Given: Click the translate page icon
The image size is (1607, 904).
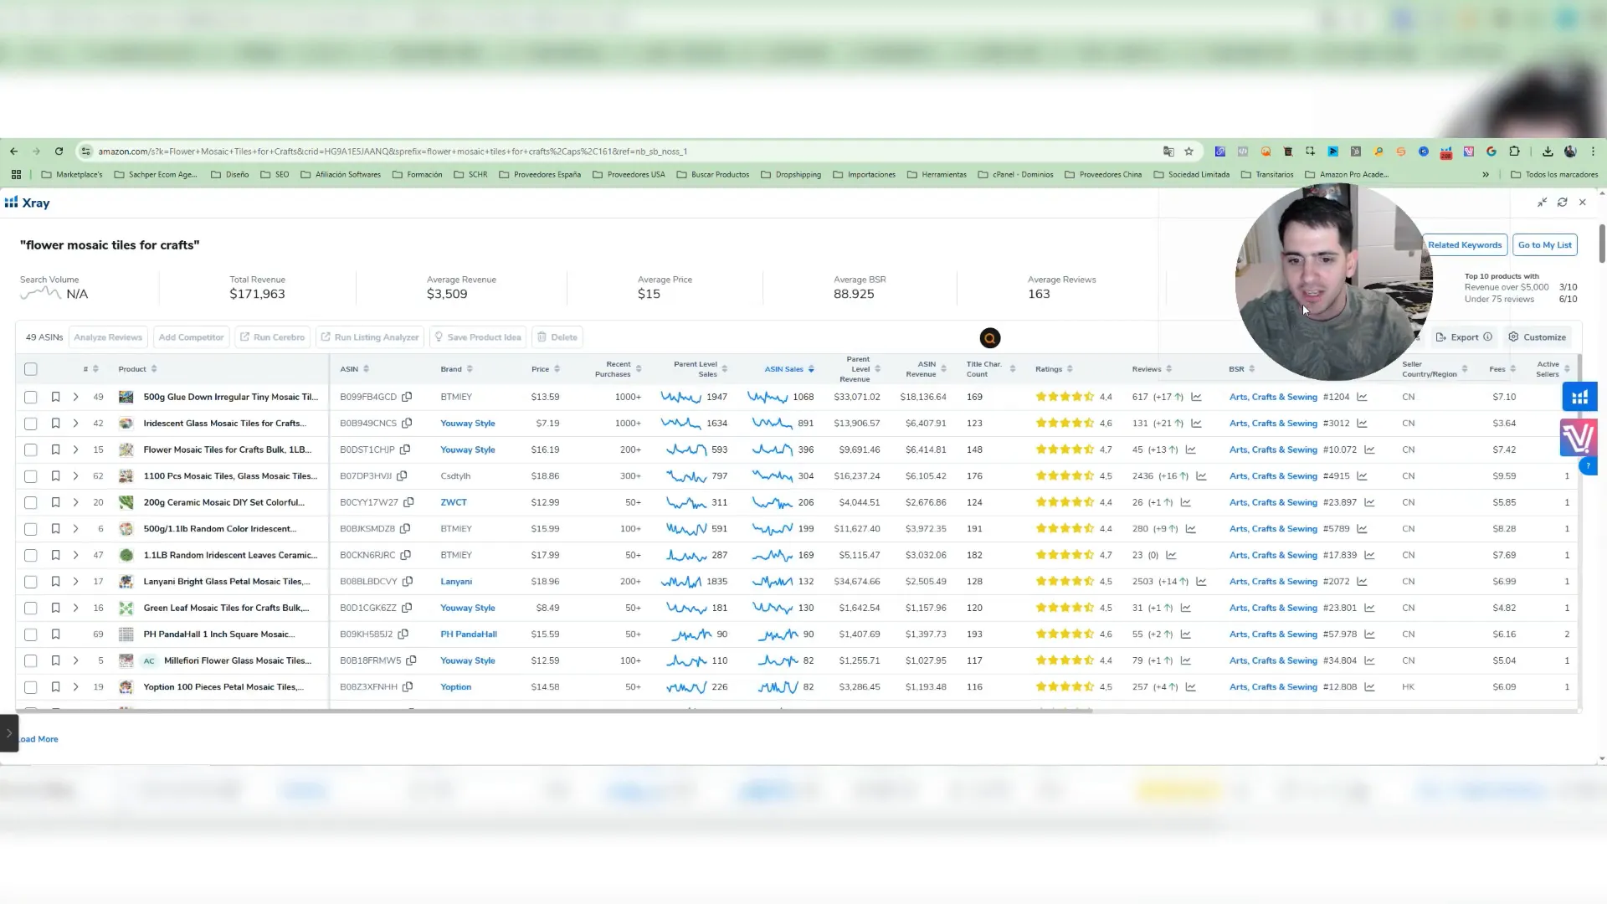Looking at the screenshot, I should (1168, 152).
